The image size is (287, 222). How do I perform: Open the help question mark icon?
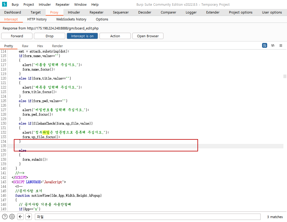point(5,217)
